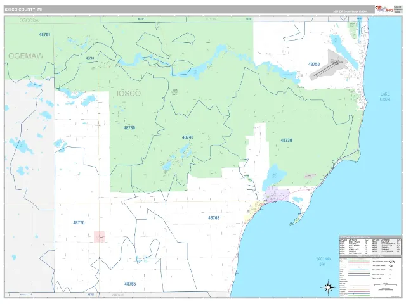Image resolution: width=406 pixels, height=304 pixels.
Task: Click the pink shaded town in 48770
Action: pyautogui.click(x=100, y=237)
